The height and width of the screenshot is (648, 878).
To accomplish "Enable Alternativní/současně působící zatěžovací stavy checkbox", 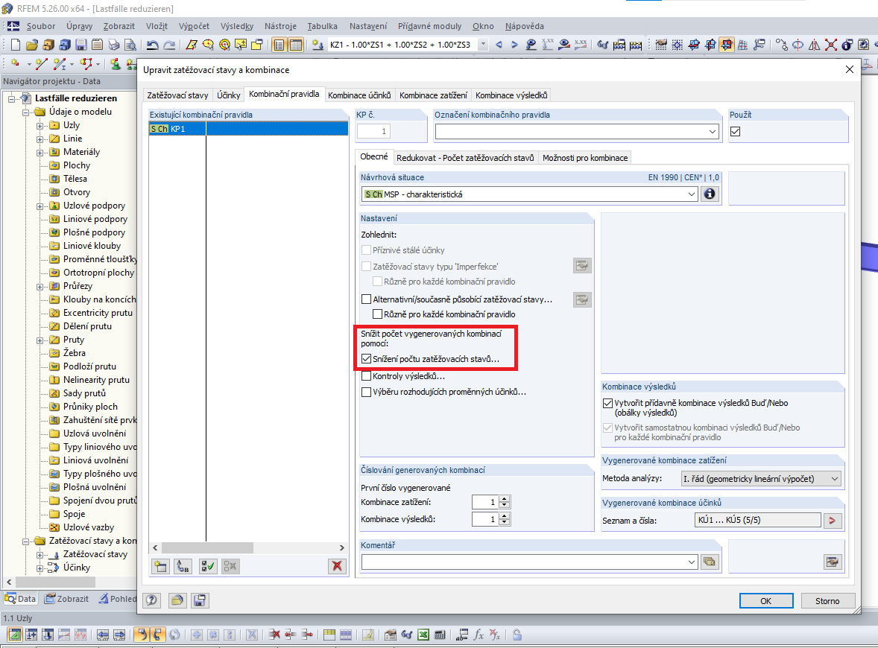I will pos(366,299).
